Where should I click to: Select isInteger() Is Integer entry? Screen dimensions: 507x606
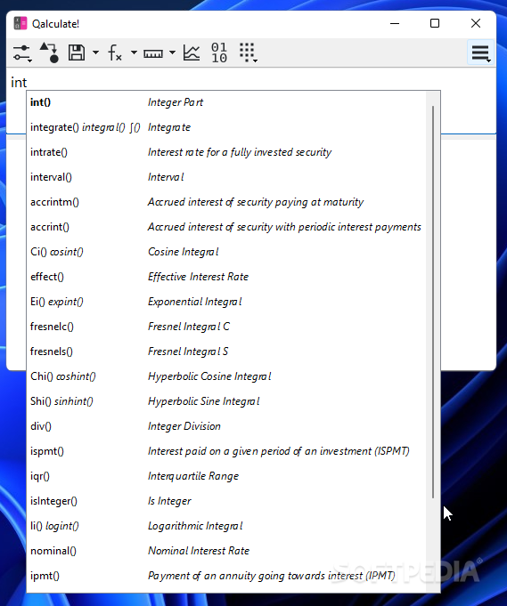pyautogui.click(x=228, y=501)
